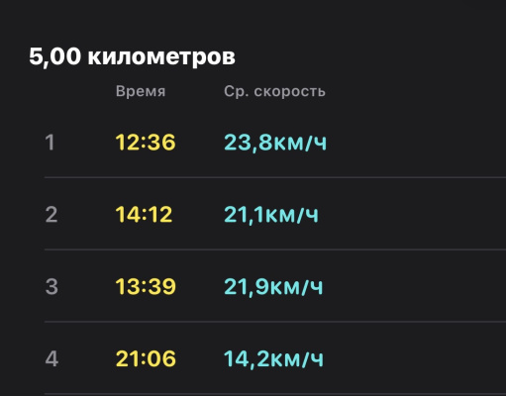Select split row number 1
Screen dimensions: 506x396
[275, 143]
